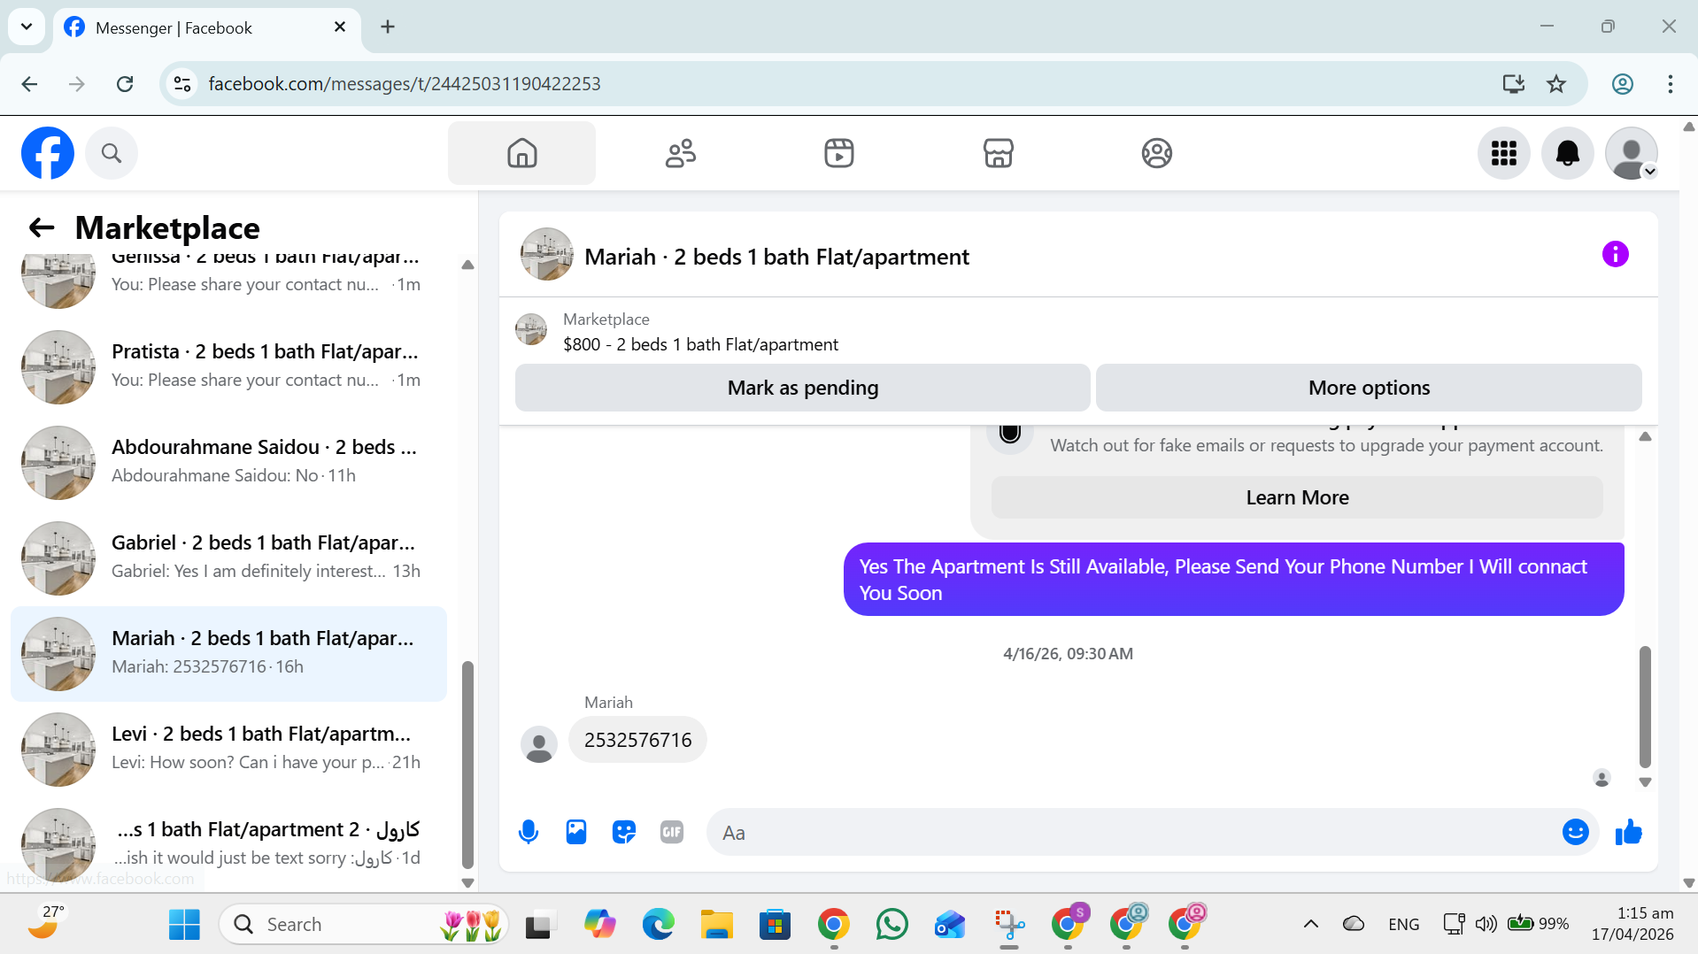This screenshot has width=1698, height=954.
Task: Click the chat scroll-down arrow
Action: pos(1645,782)
